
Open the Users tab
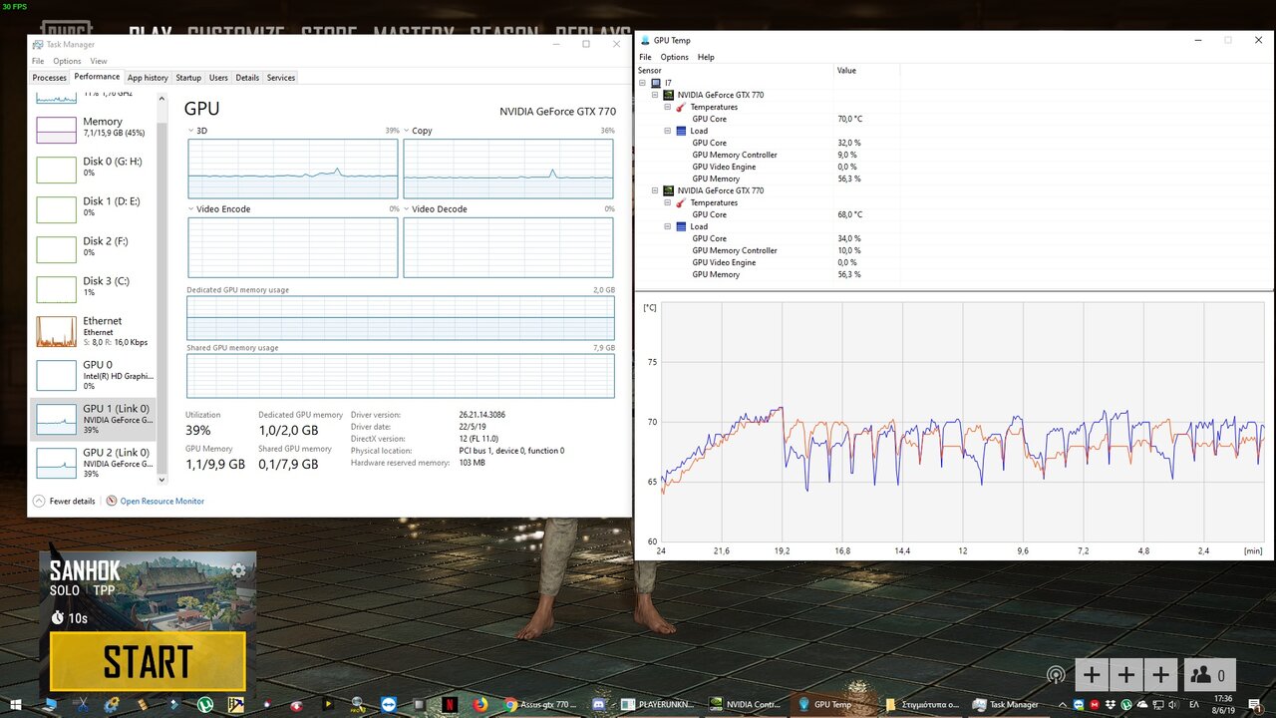tap(218, 78)
